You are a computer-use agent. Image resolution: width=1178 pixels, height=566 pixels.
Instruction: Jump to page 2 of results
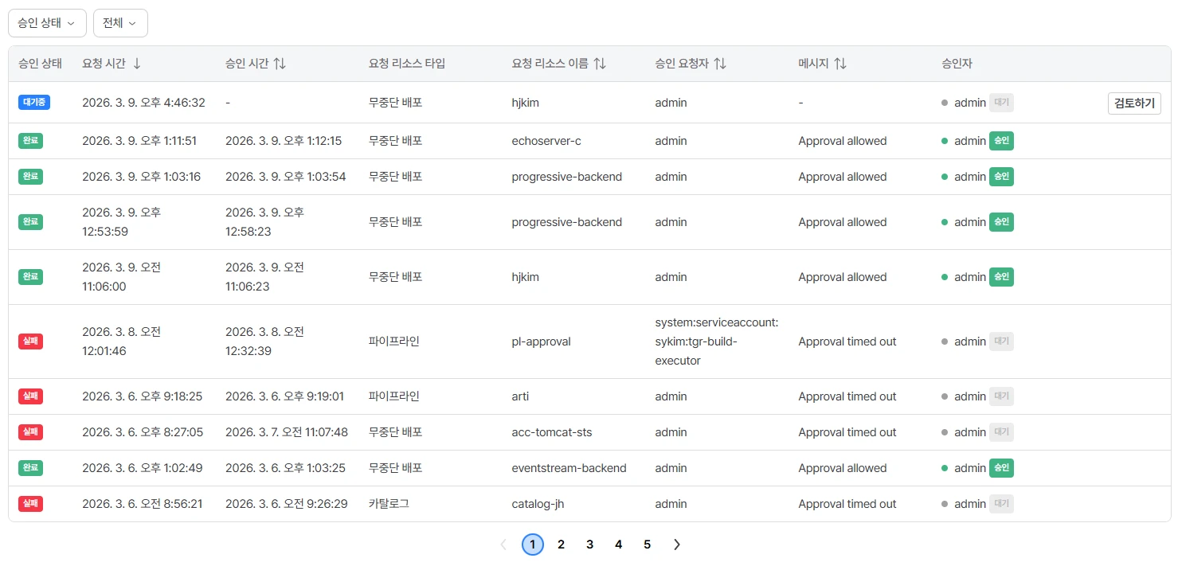point(561,545)
